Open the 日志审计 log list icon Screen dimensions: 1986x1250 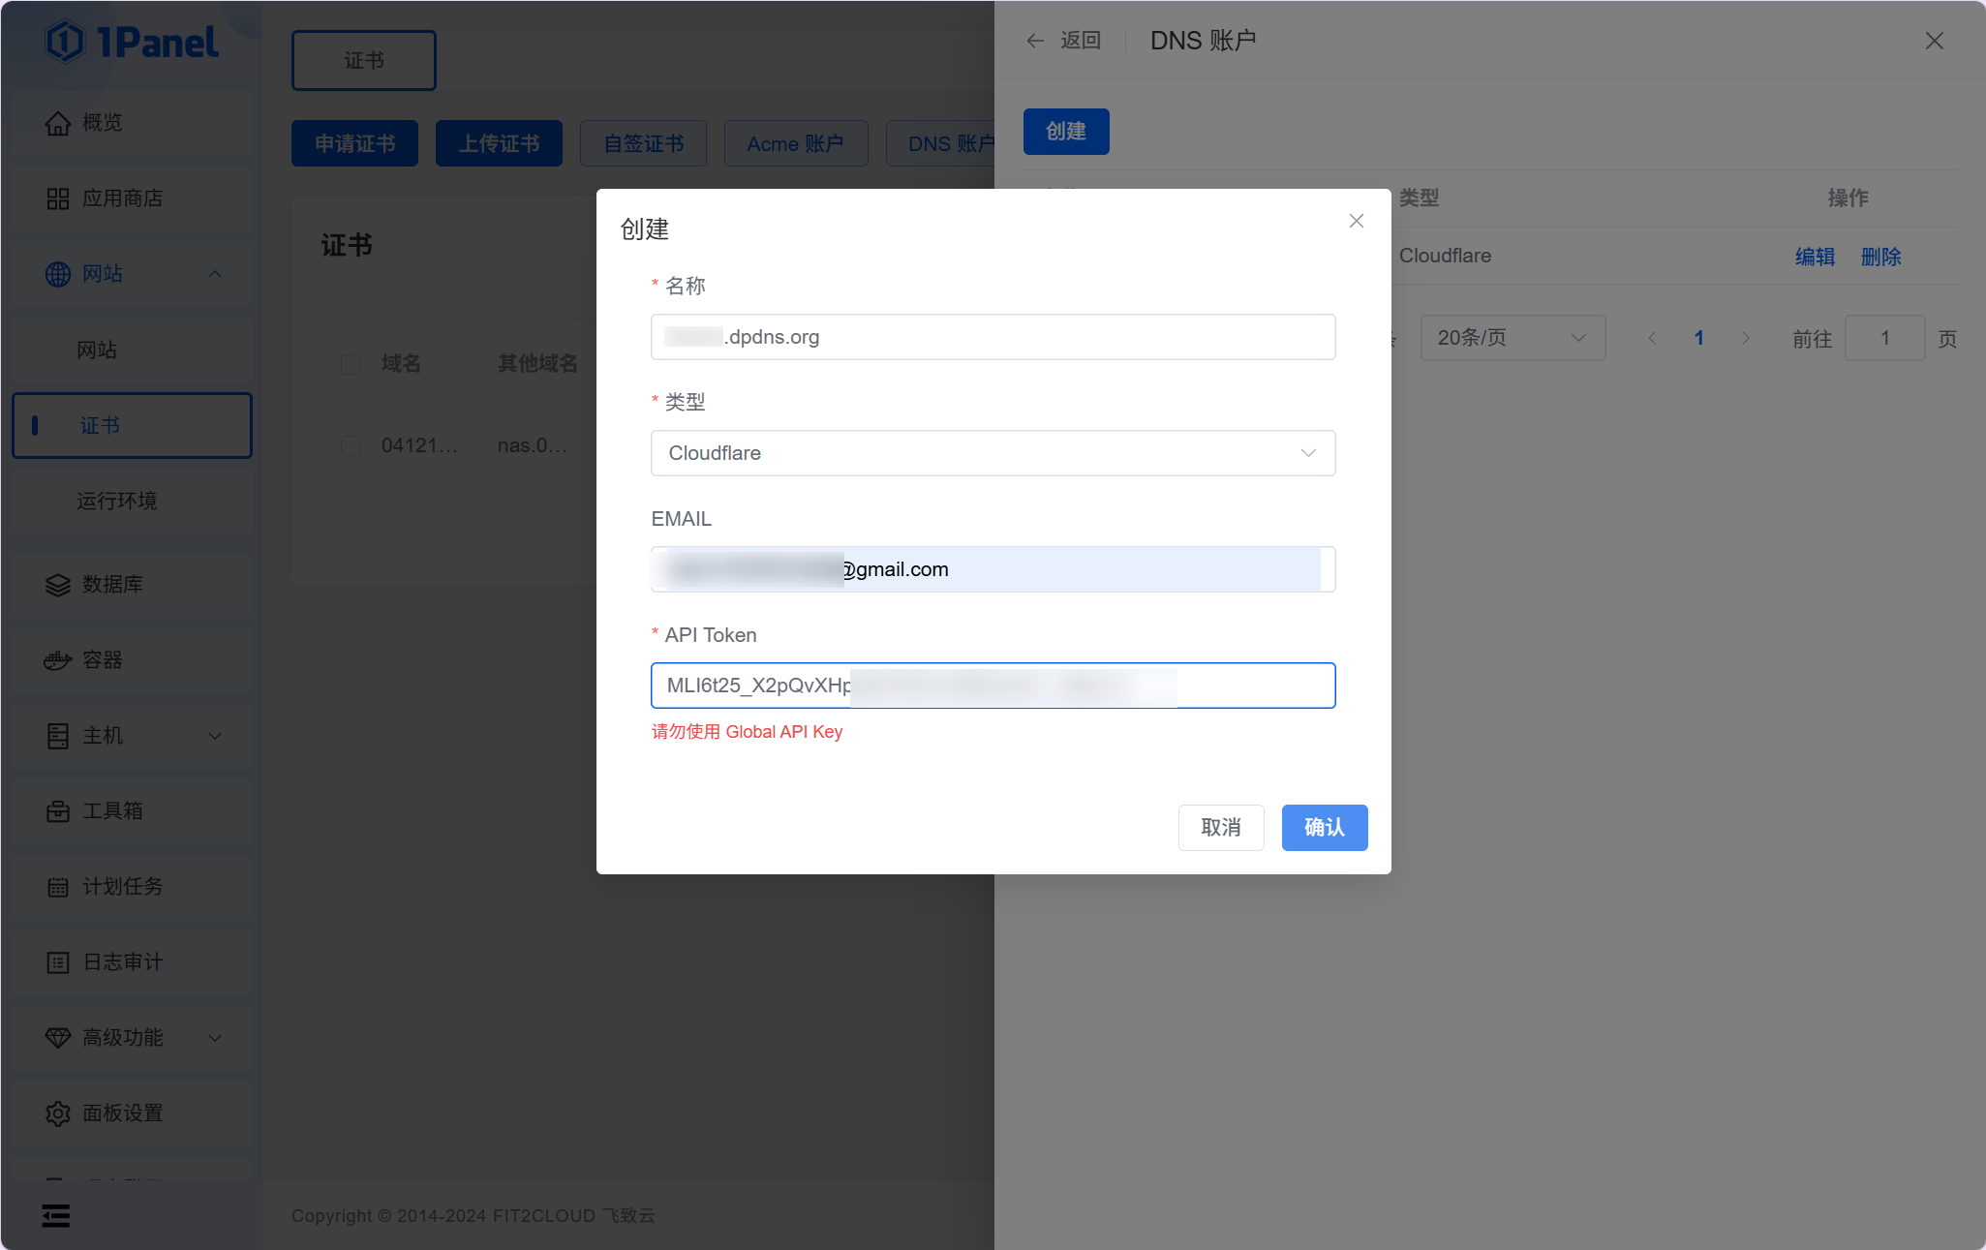(58, 962)
